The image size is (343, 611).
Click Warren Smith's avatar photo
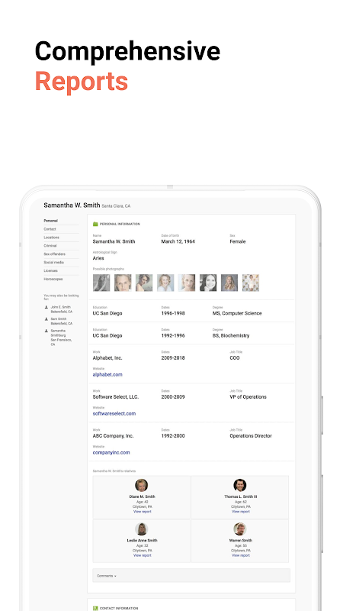click(240, 529)
